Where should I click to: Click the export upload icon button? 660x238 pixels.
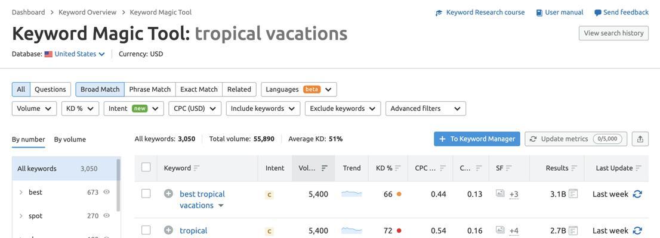pos(640,139)
